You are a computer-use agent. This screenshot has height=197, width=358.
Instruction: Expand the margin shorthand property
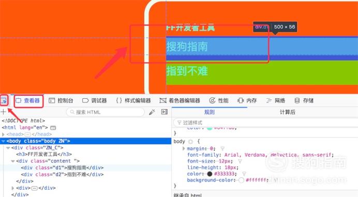(x=184, y=148)
